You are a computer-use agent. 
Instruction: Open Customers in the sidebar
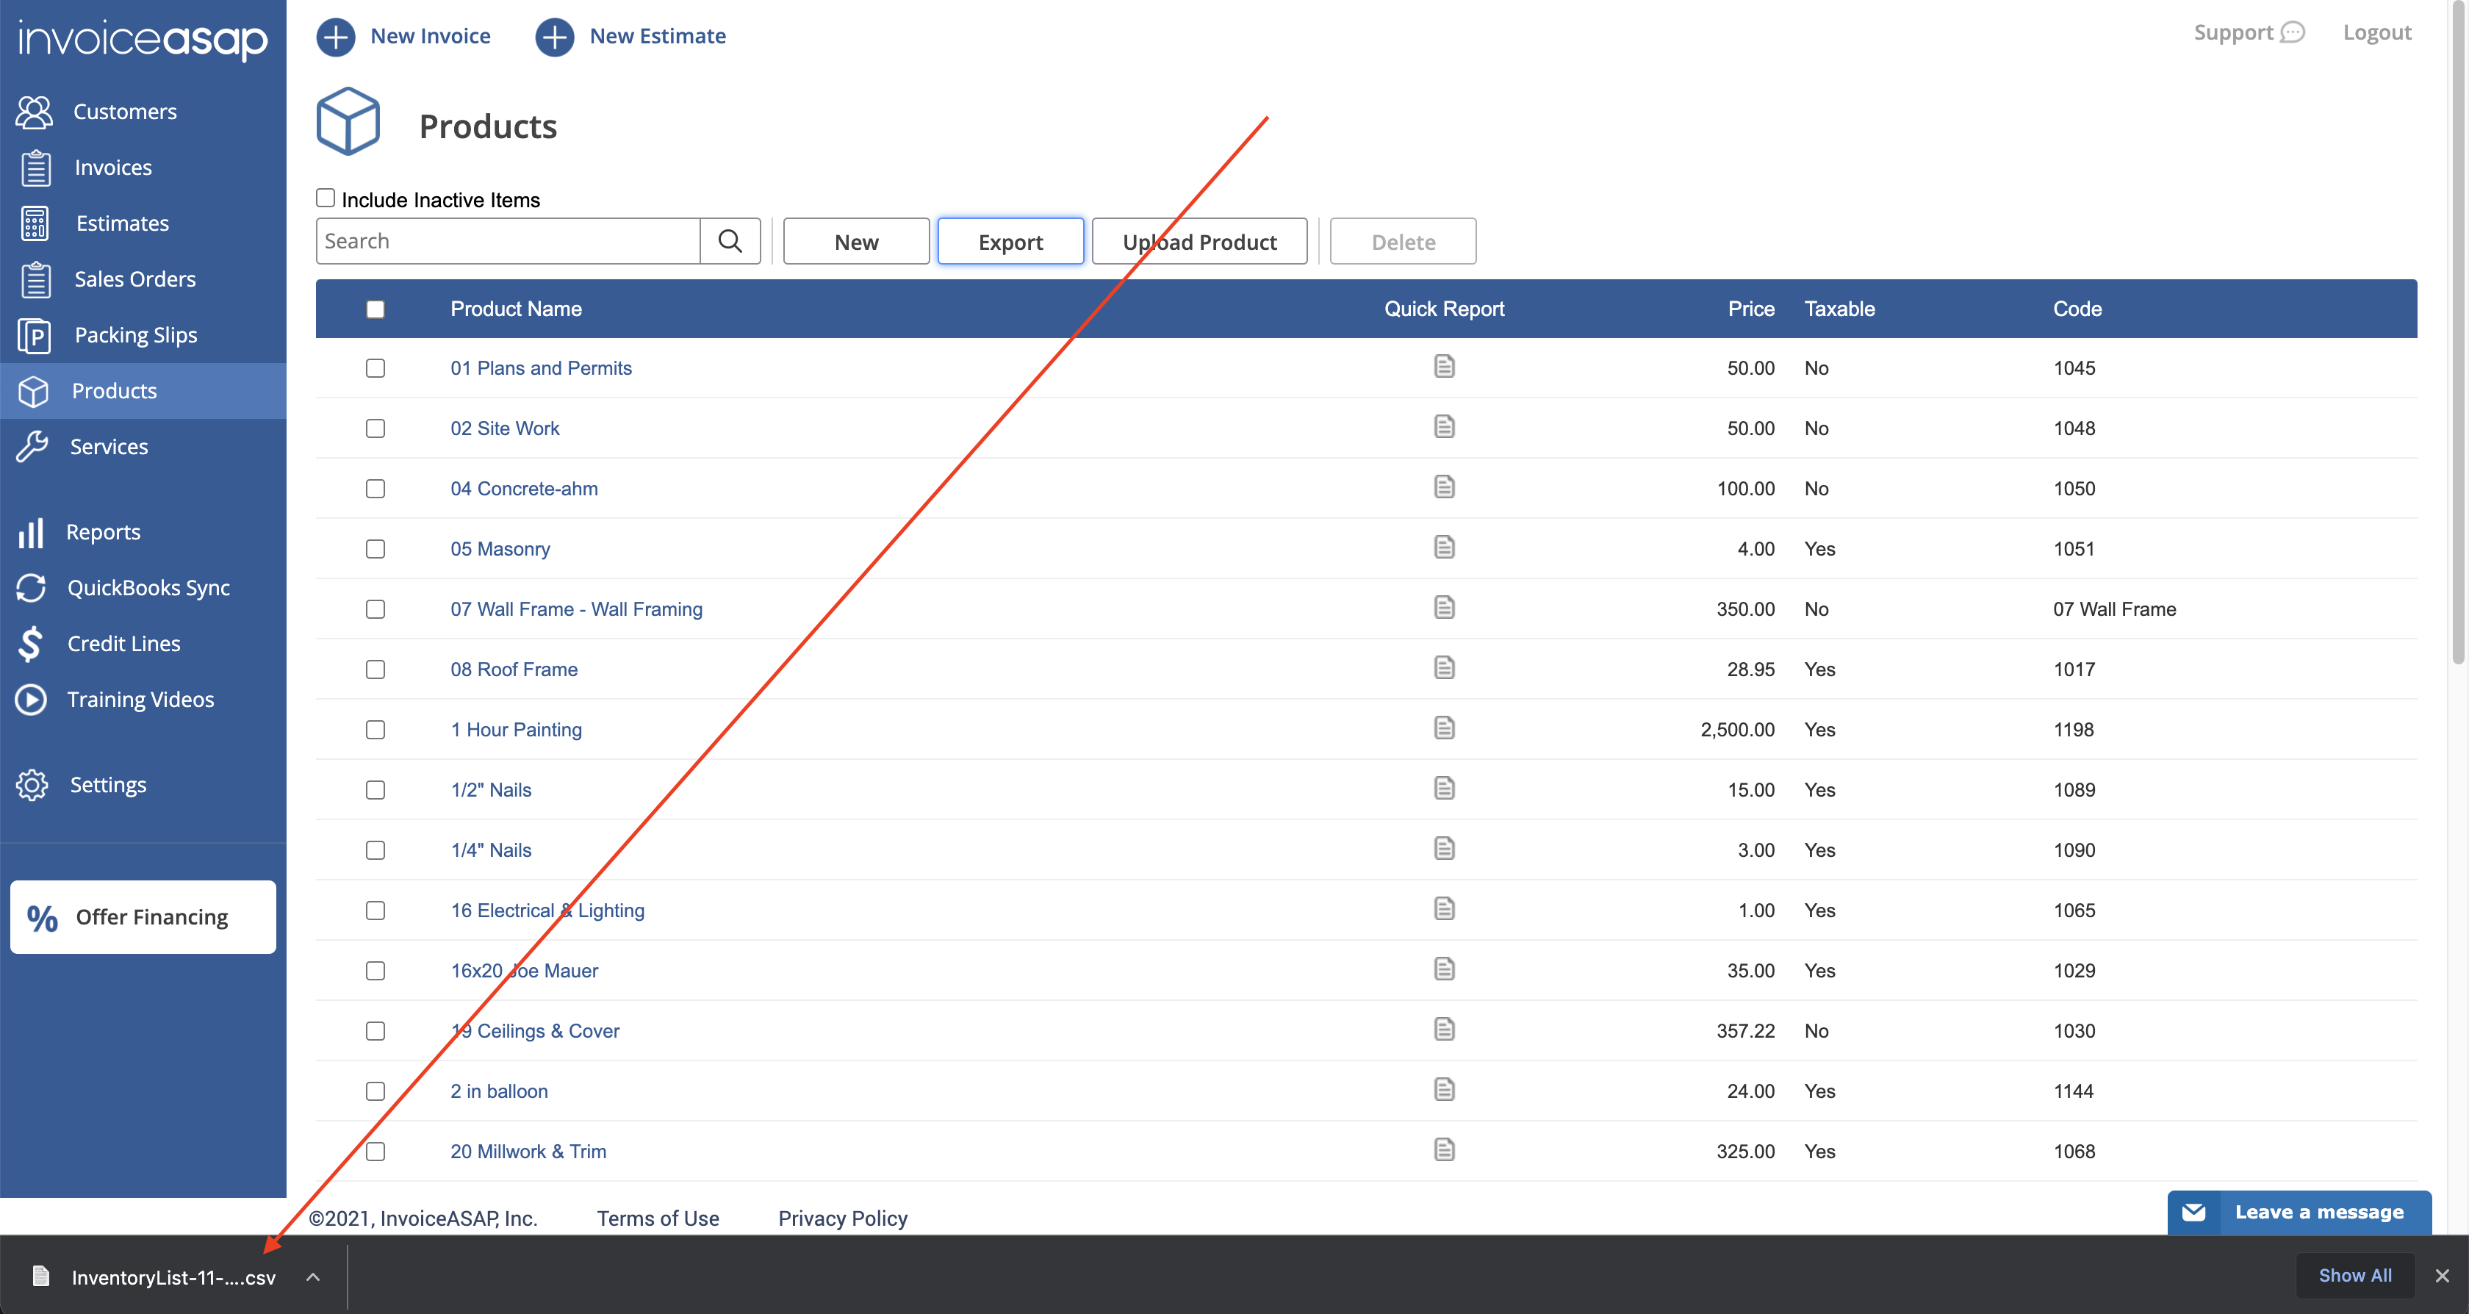coord(143,112)
